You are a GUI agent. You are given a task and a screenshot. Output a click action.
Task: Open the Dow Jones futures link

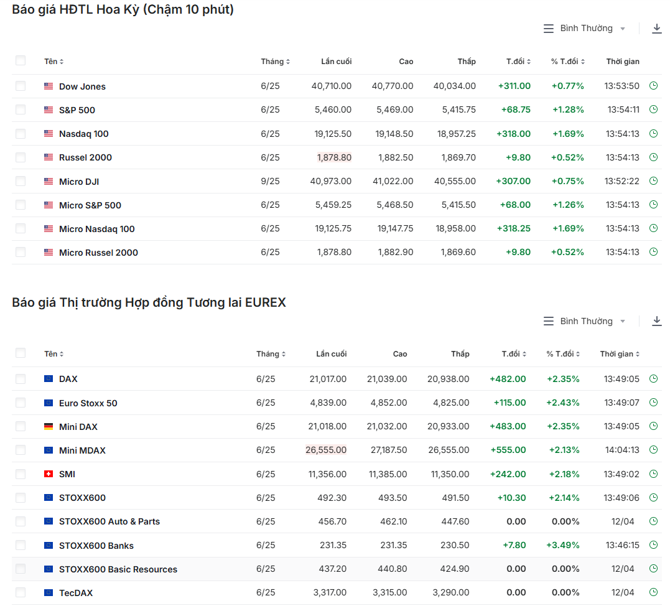pyautogui.click(x=82, y=86)
